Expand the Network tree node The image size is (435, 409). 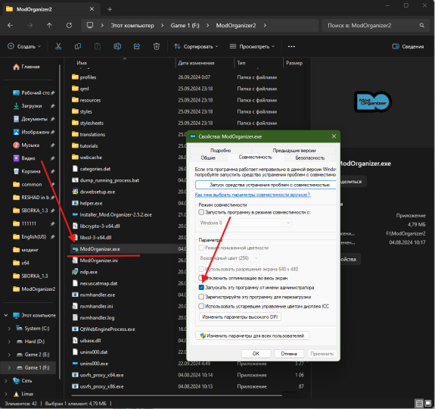pos(6,381)
